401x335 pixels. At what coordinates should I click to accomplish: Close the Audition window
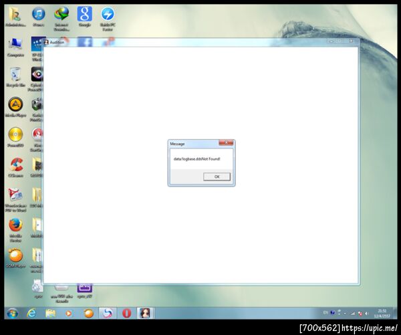351,41
